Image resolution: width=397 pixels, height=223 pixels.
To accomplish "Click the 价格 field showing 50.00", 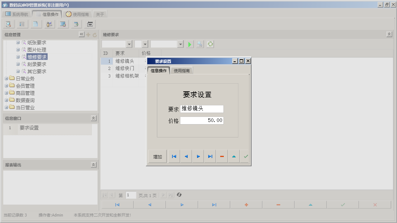I will pos(202,120).
